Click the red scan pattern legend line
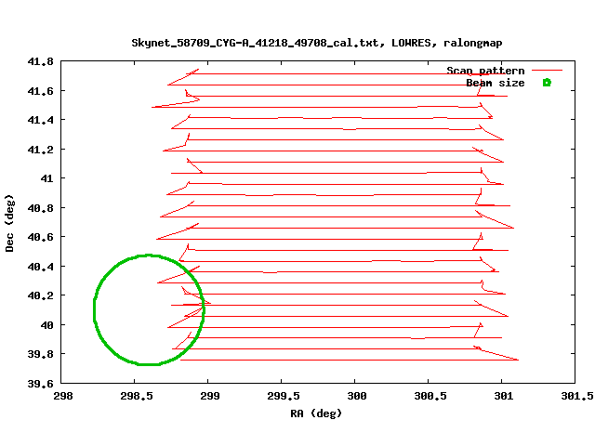Image resolution: width=595 pixels, height=446 pixels. coord(547,71)
